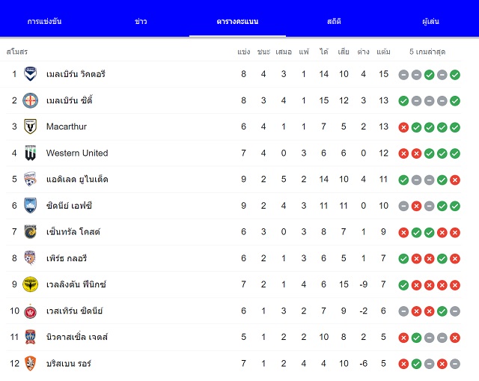Click the Western United club logo

coord(30,153)
